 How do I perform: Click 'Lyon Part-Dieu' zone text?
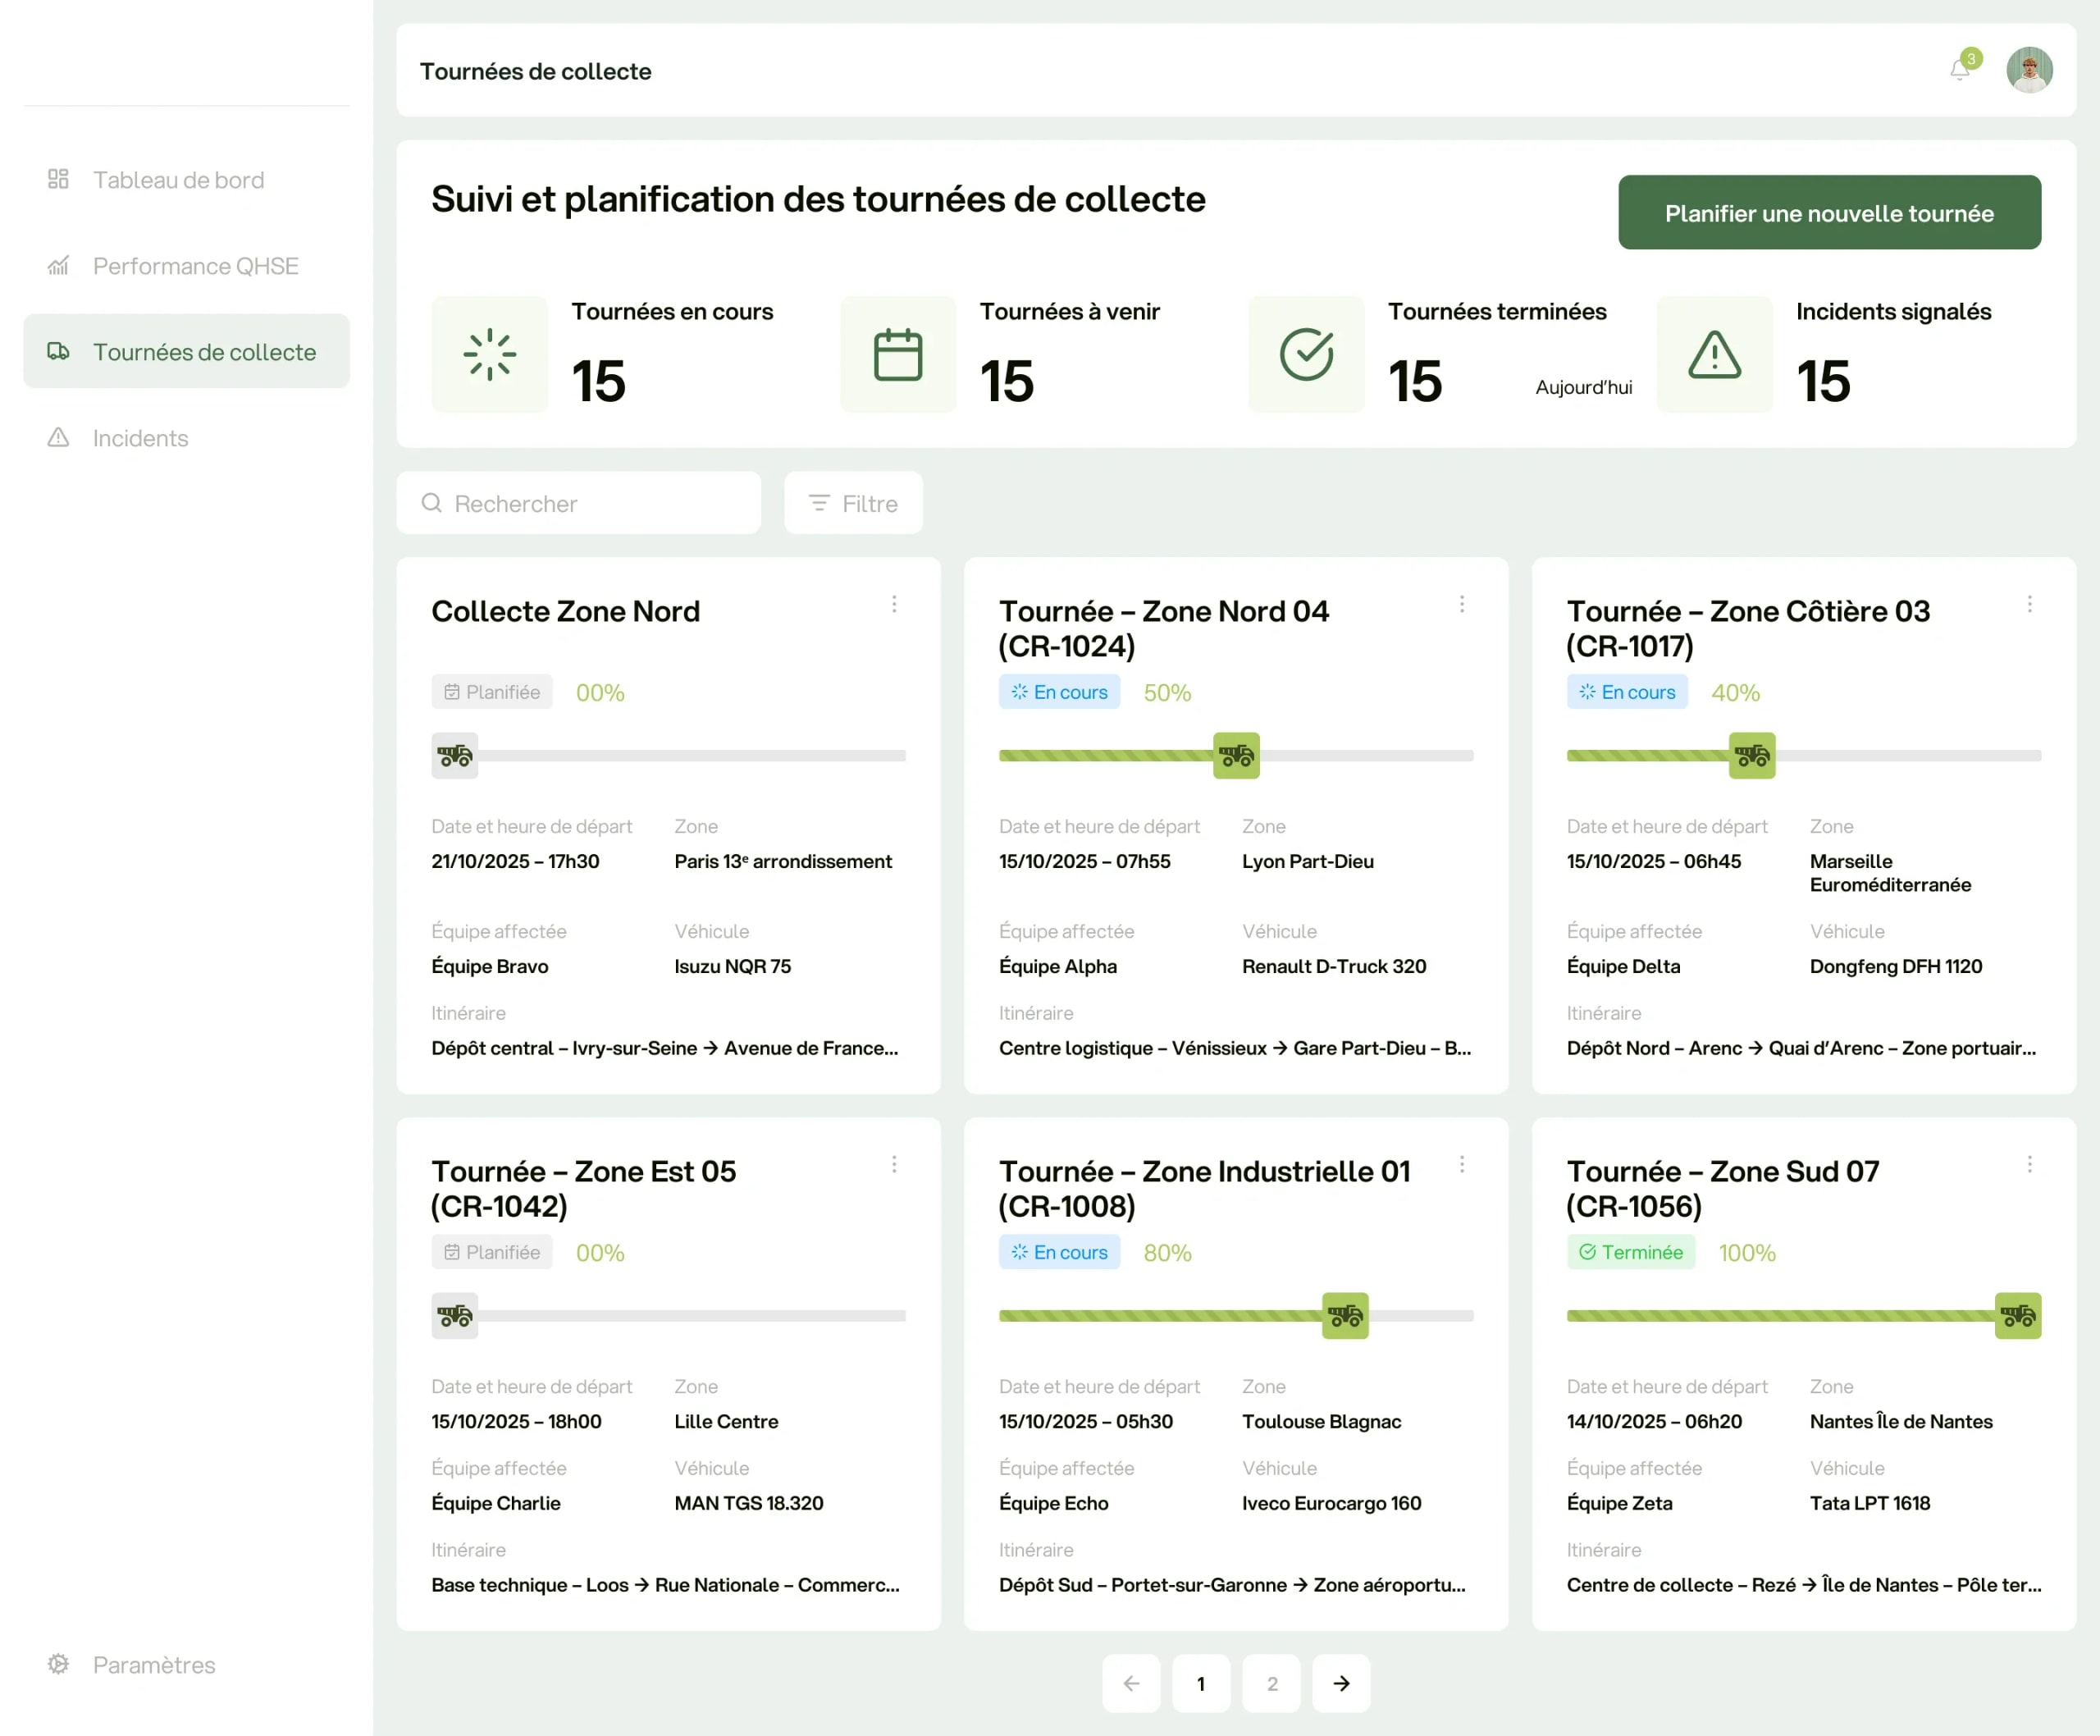coord(1308,861)
